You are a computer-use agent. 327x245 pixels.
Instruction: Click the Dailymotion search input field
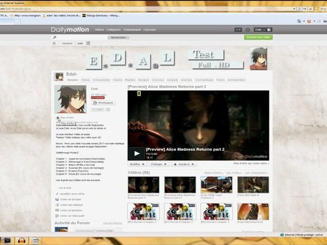pyautogui.click(x=82, y=37)
